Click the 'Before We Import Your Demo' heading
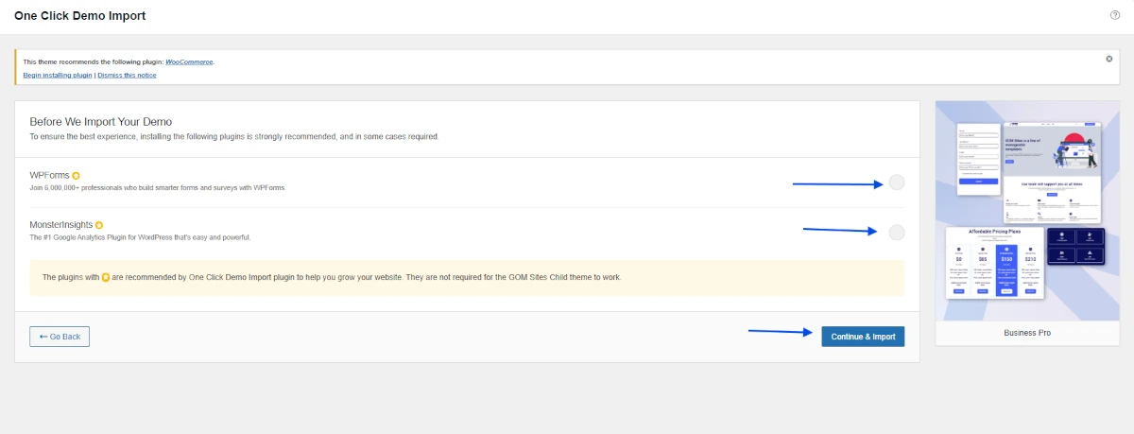1134x434 pixels. [100, 121]
